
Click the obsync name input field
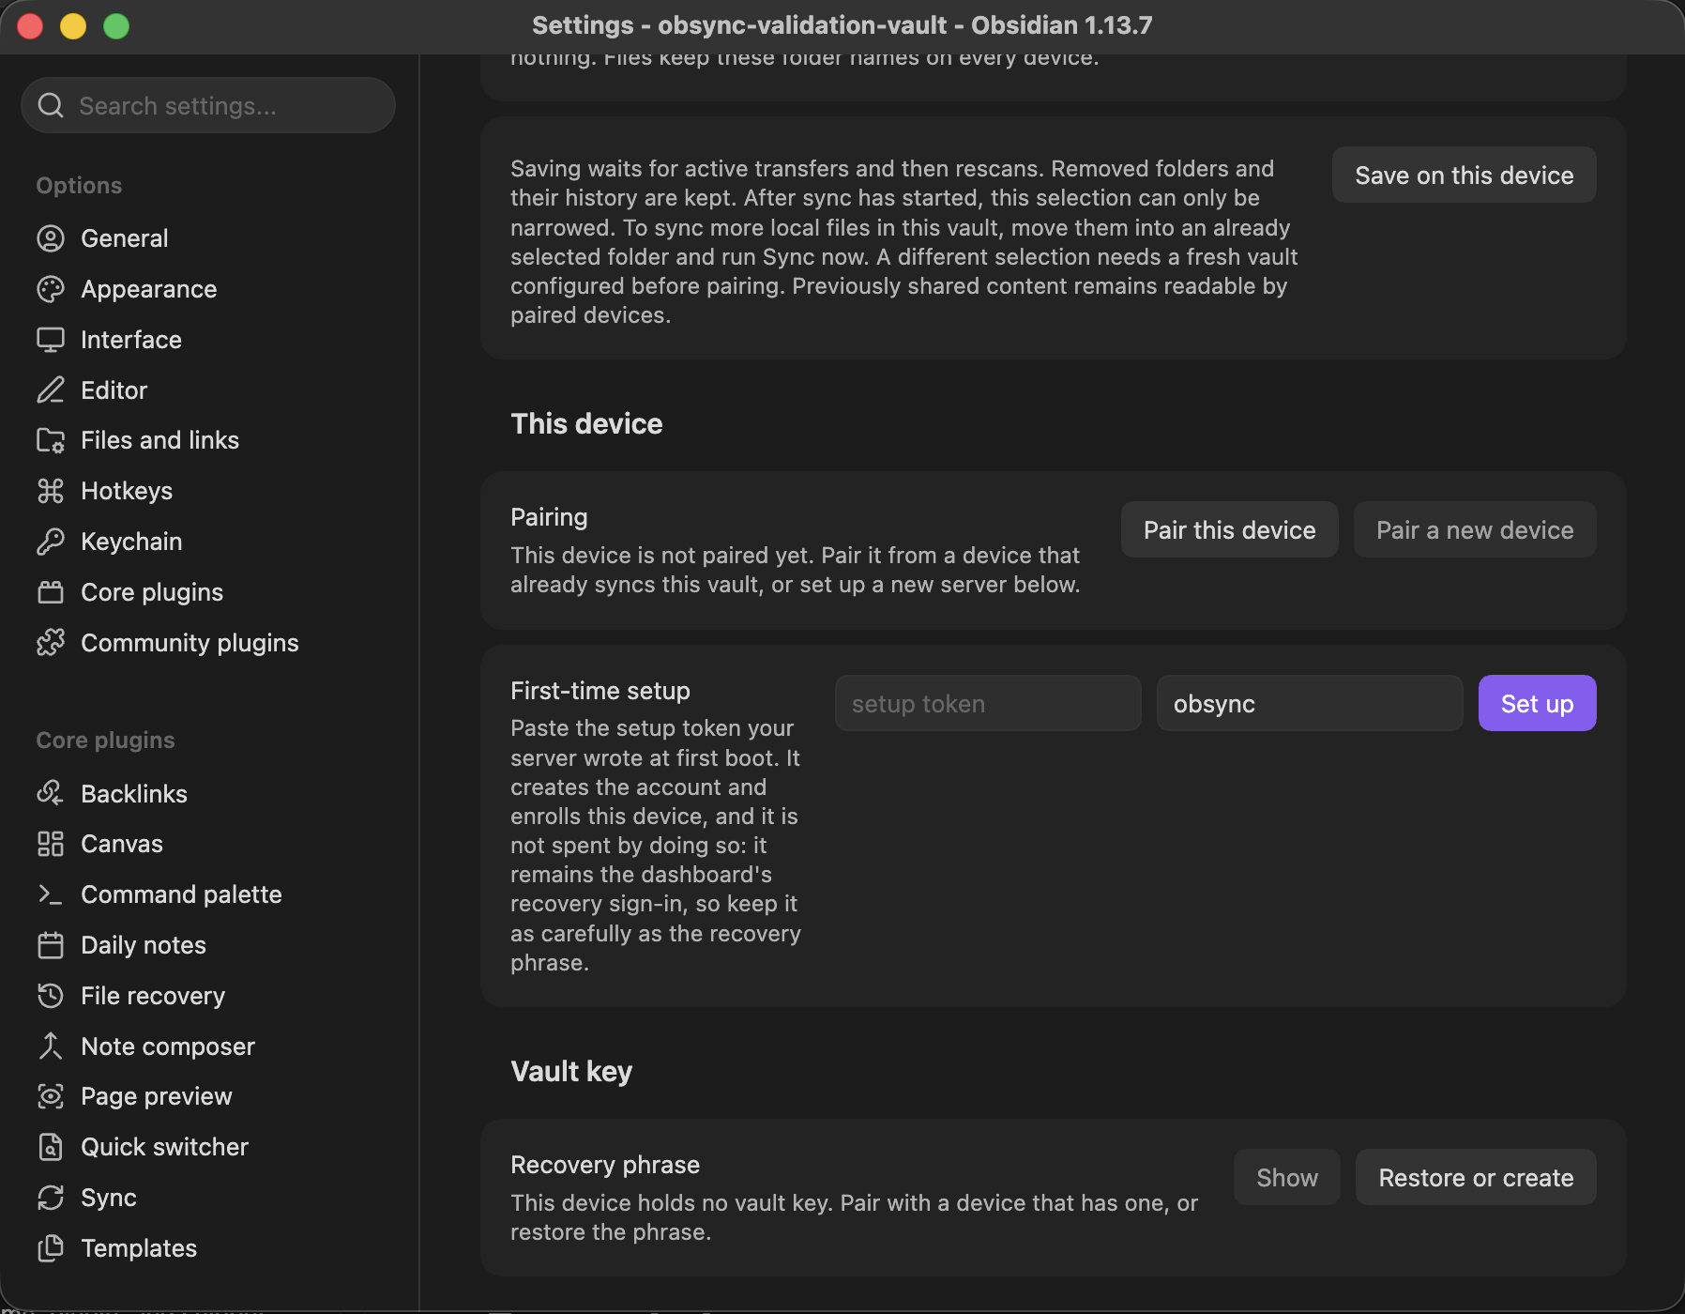tap(1310, 704)
